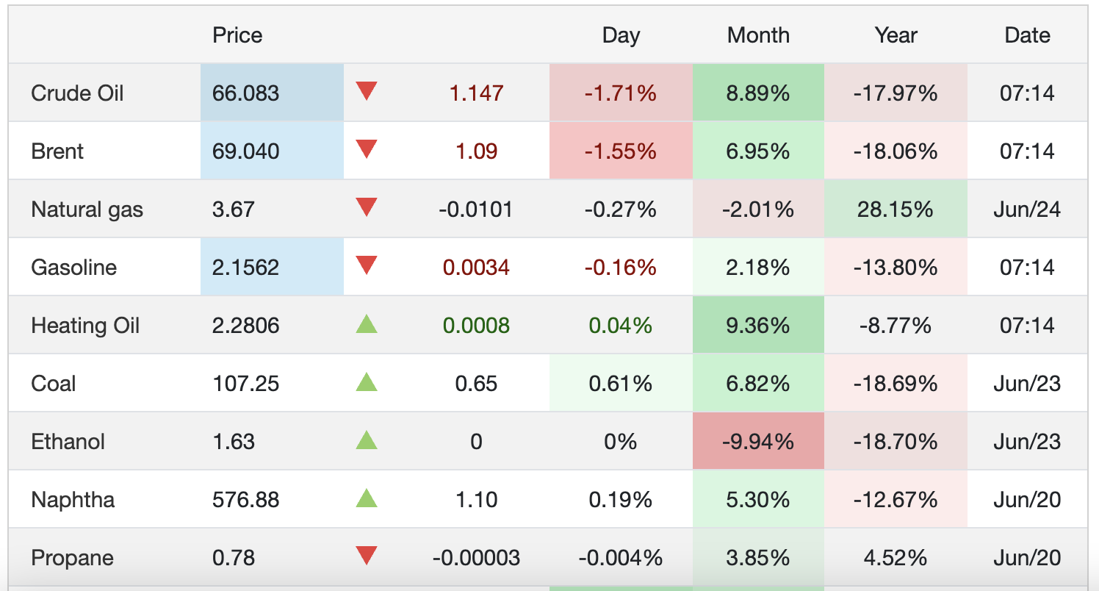Screen dimensions: 1099x591
Task: Open the Heating Oil commodity link
Action: [85, 326]
